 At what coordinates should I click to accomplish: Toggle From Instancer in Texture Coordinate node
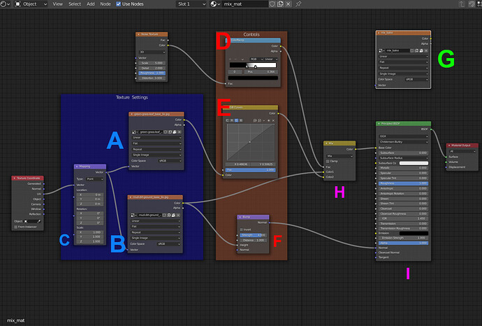(x=17, y=227)
